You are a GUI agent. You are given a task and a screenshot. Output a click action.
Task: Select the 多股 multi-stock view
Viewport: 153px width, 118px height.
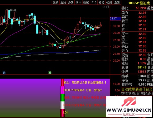click(71, 2)
